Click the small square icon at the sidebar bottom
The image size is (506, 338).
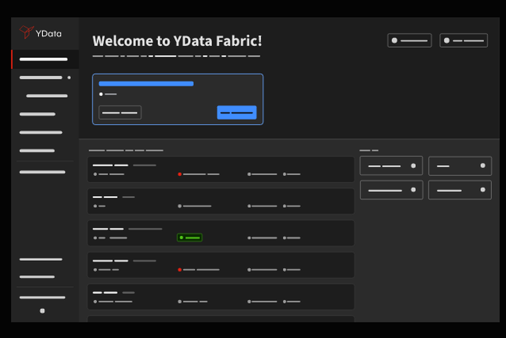tap(43, 311)
